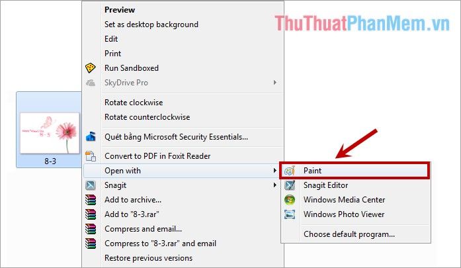Click the Snagit Editor icon in submenu
461x268 pixels.
[x=290, y=185]
